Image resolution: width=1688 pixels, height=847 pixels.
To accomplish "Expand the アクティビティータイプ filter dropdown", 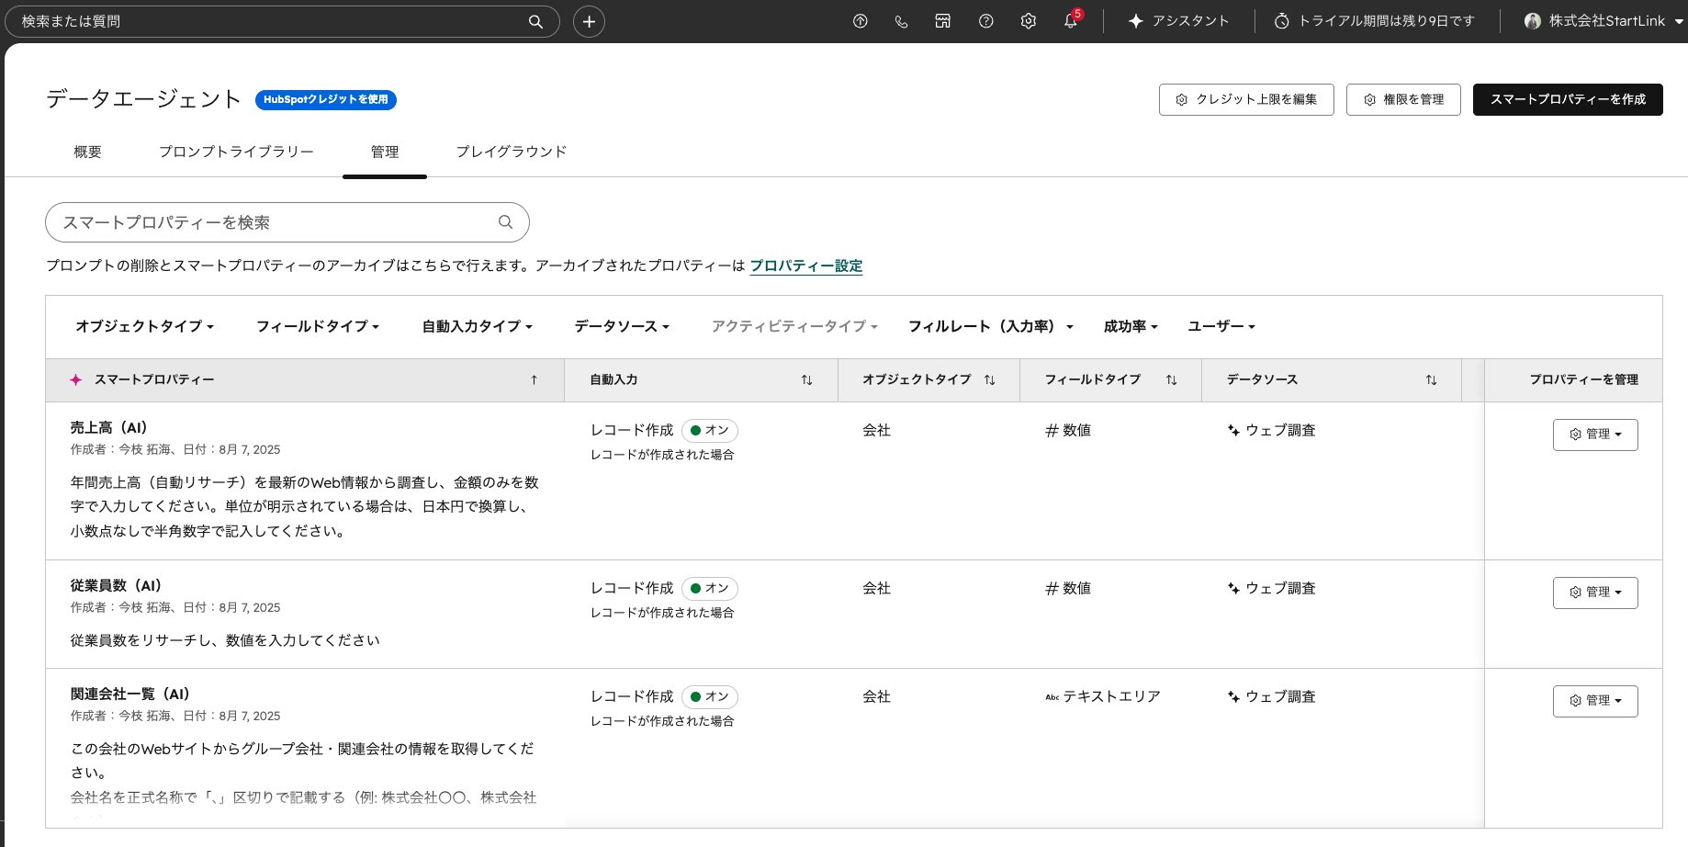I will pyautogui.click(x=794, y=326).
